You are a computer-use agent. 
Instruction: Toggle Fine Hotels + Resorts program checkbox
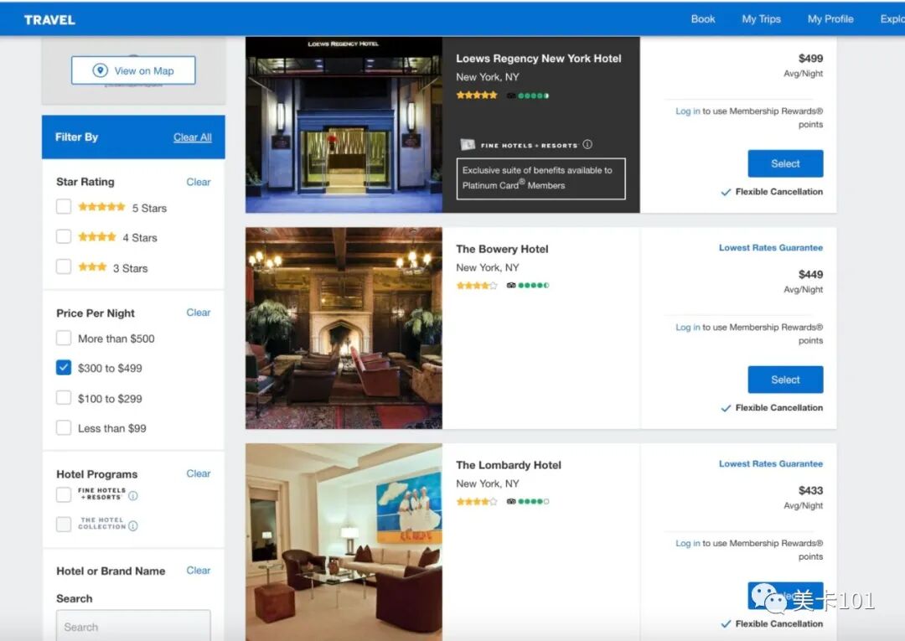tap(64, 494)
